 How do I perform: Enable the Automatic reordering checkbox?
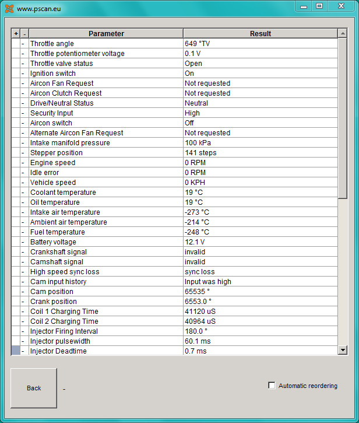click(272, 386)
